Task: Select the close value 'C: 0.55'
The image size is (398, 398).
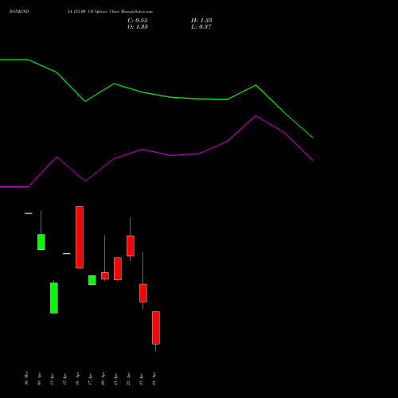Action: [138, 21]
